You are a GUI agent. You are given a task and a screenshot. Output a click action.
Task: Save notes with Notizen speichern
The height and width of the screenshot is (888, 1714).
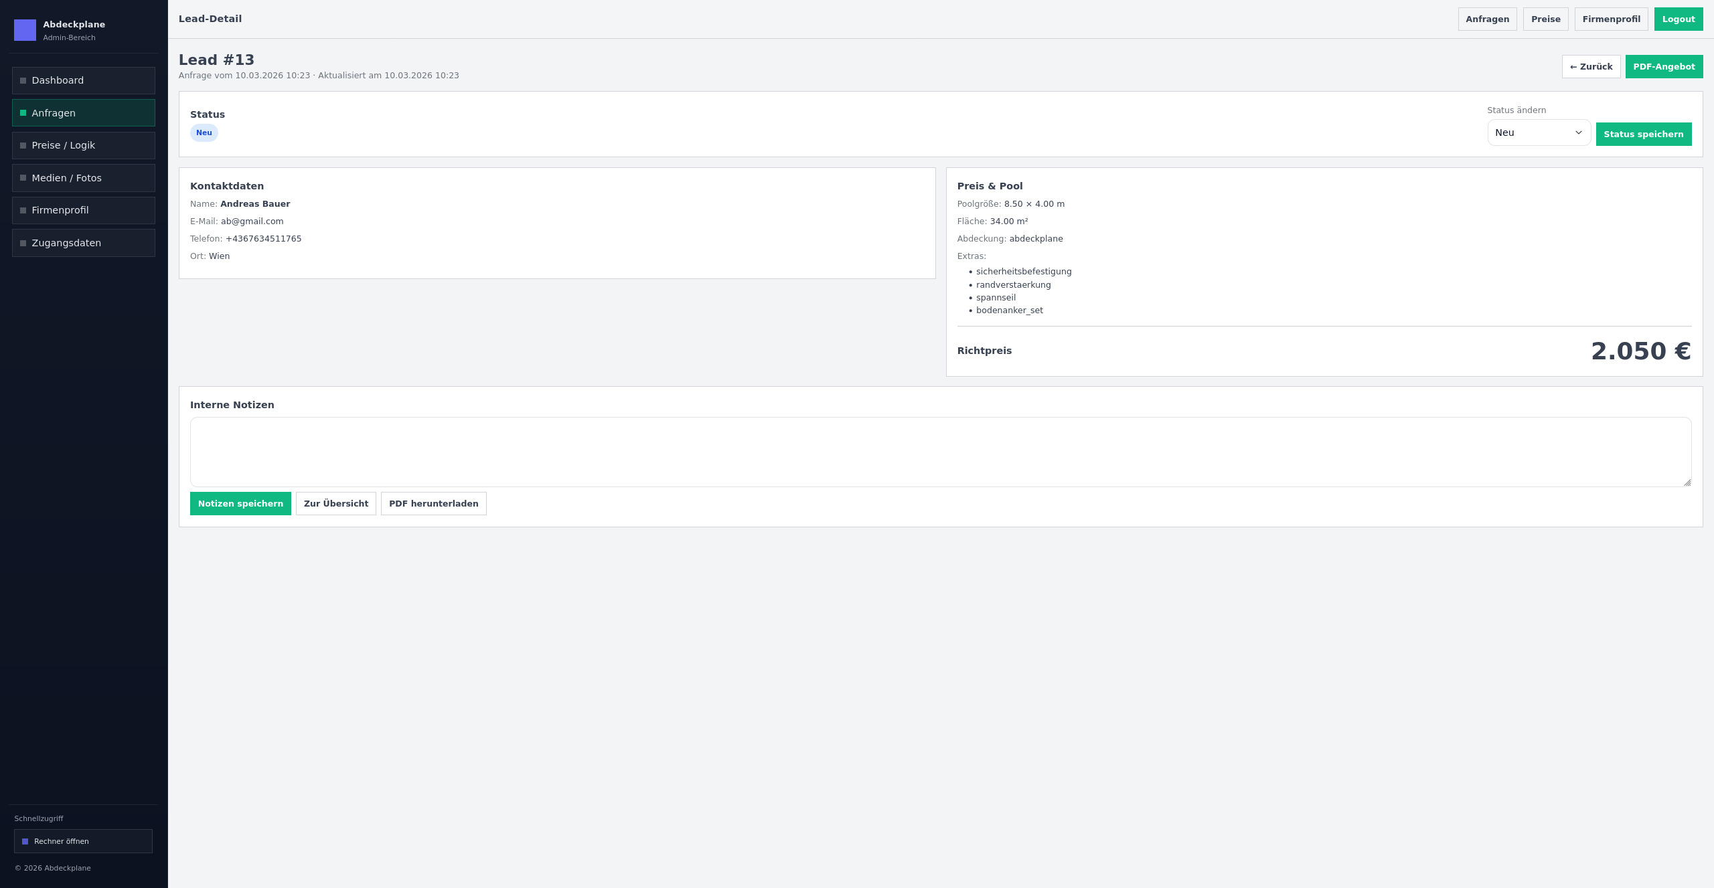[x=240, y=504]
